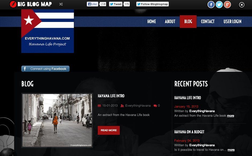Click the Facebook Like button

tap(92, 4)
